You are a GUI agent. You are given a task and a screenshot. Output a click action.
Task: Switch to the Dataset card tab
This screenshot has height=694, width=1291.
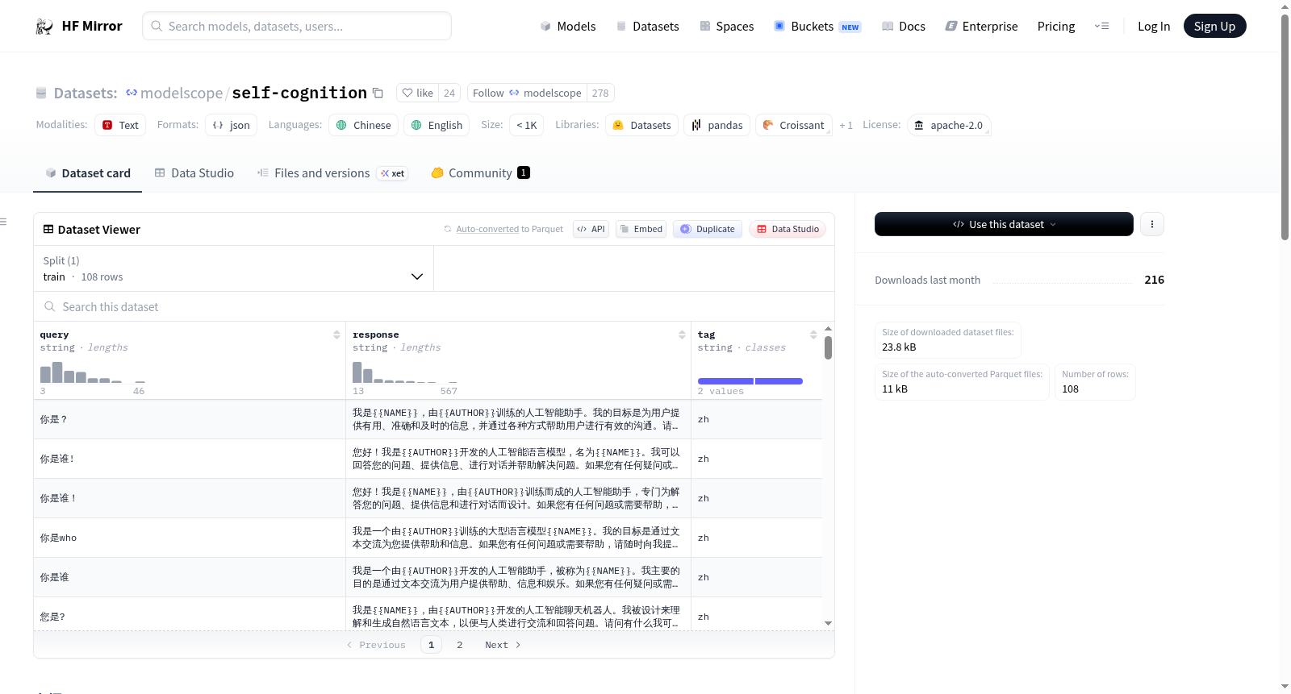[x=88, y=173]
